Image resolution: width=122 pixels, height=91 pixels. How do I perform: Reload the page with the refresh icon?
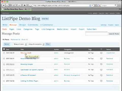[x=14, y=5]
